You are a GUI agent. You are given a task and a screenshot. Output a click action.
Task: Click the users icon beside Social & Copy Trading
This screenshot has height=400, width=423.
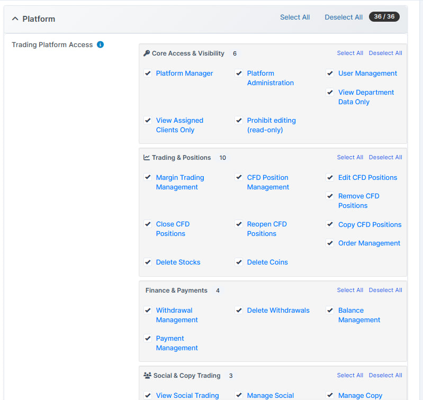[147, 376]
